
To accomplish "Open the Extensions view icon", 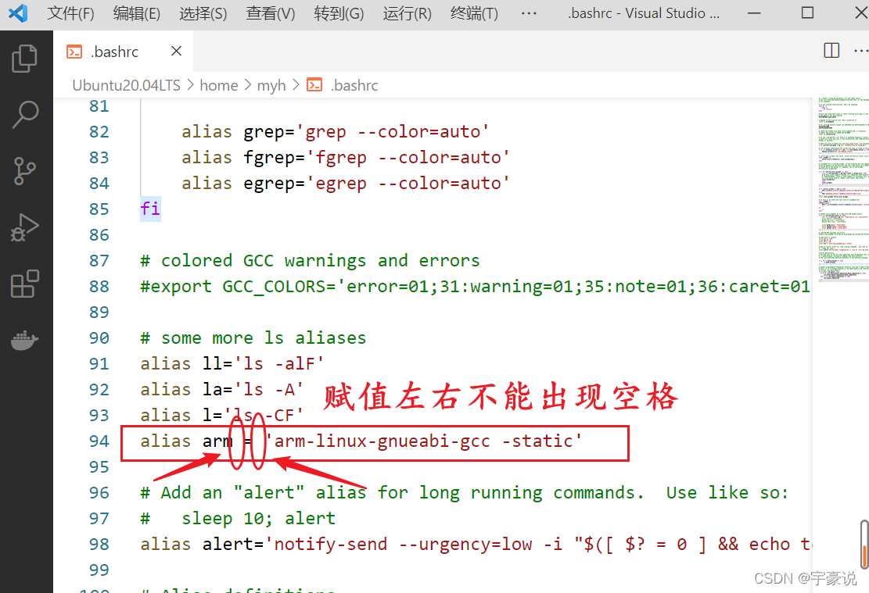I will tap(25, 284).
